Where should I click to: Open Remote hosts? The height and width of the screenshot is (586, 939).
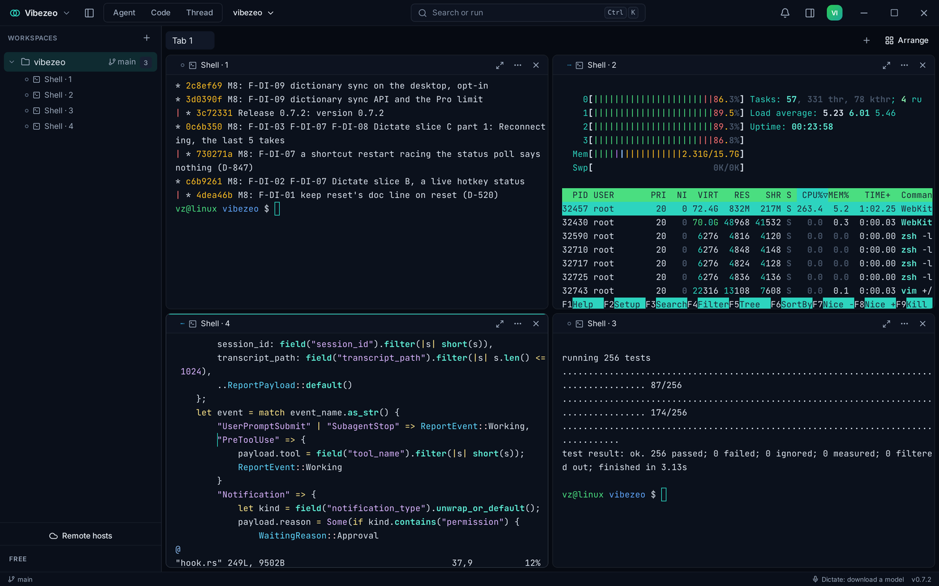pos(81,536)
